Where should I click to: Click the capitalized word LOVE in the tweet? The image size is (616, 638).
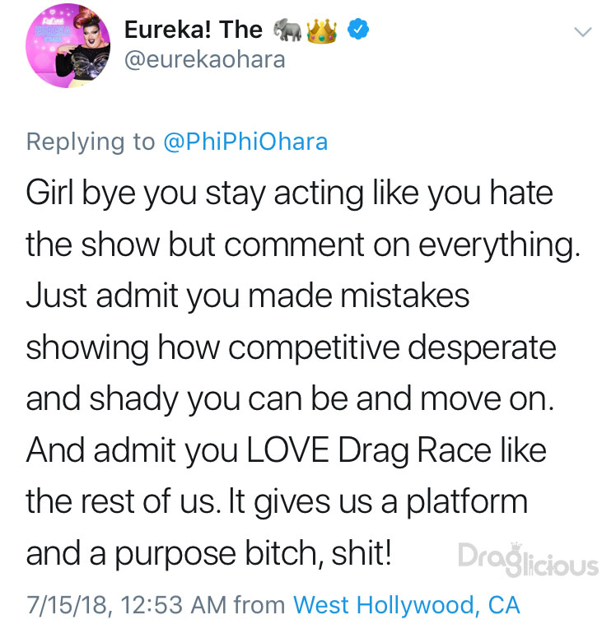point(288,450)
